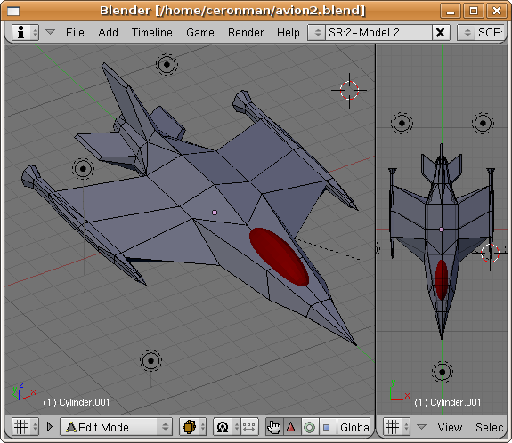Image resolution: width=512 pixels, height=443 pixels.
Task: Click the pink center dot in the right top view
Action: click(x=442, y=230)
